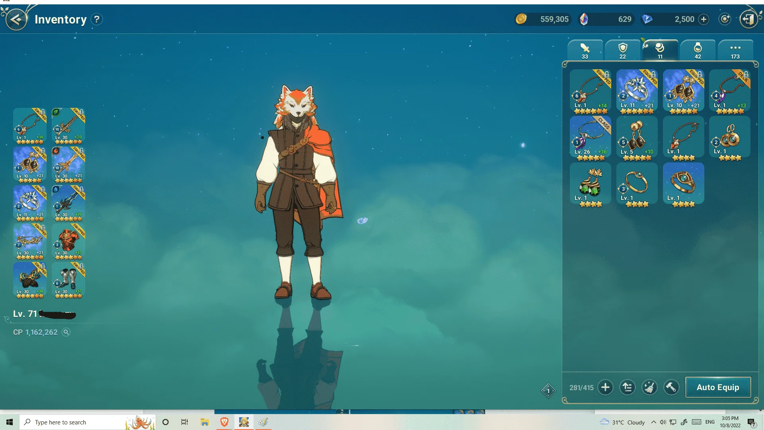Show hidden tray icons chevron

[x=653, y=422]
